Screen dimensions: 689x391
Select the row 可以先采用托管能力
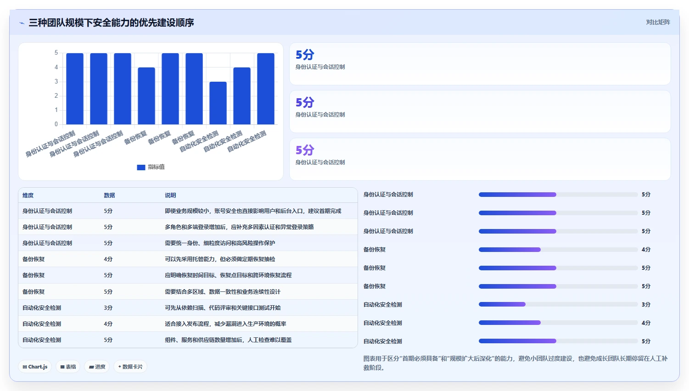pos(188,259)
